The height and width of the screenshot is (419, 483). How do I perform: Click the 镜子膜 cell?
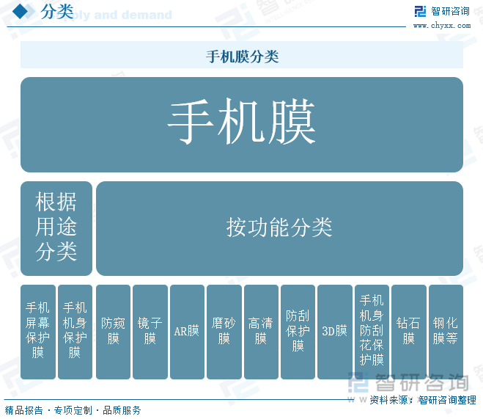point(150,332)
